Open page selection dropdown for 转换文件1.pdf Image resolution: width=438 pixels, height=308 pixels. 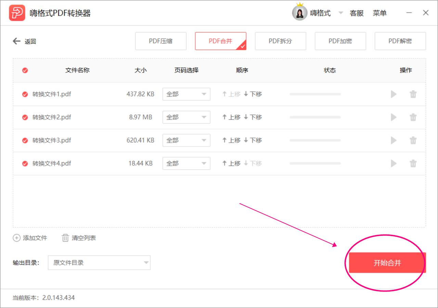(x=186, y=94)
